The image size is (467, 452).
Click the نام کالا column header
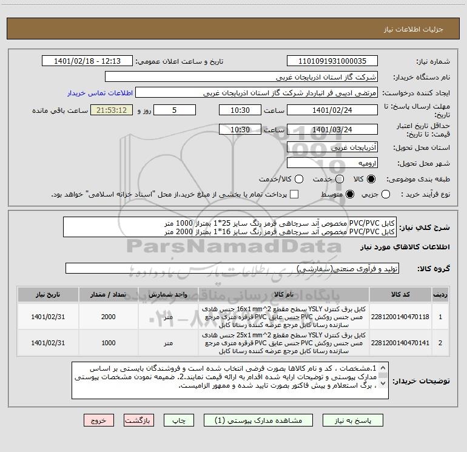point(284,294)
